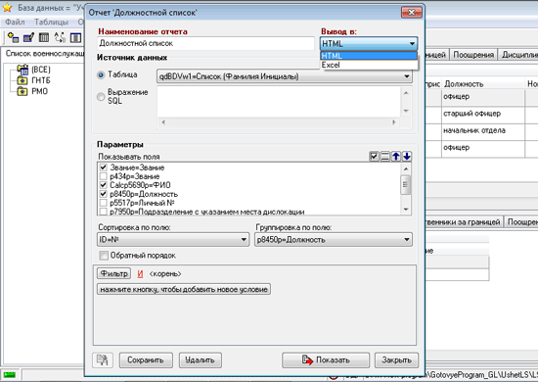
Task: Click the table grid toolbar icon
Action: click(44, 37)
